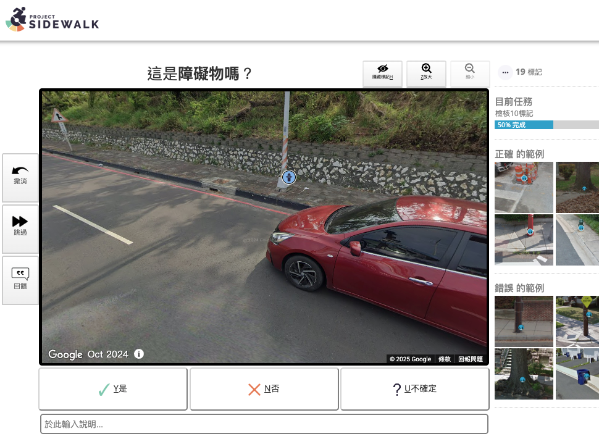Open the feedback 回饋 speech bubble
Screen dimensions: 599x444
[x=20, y=279]
